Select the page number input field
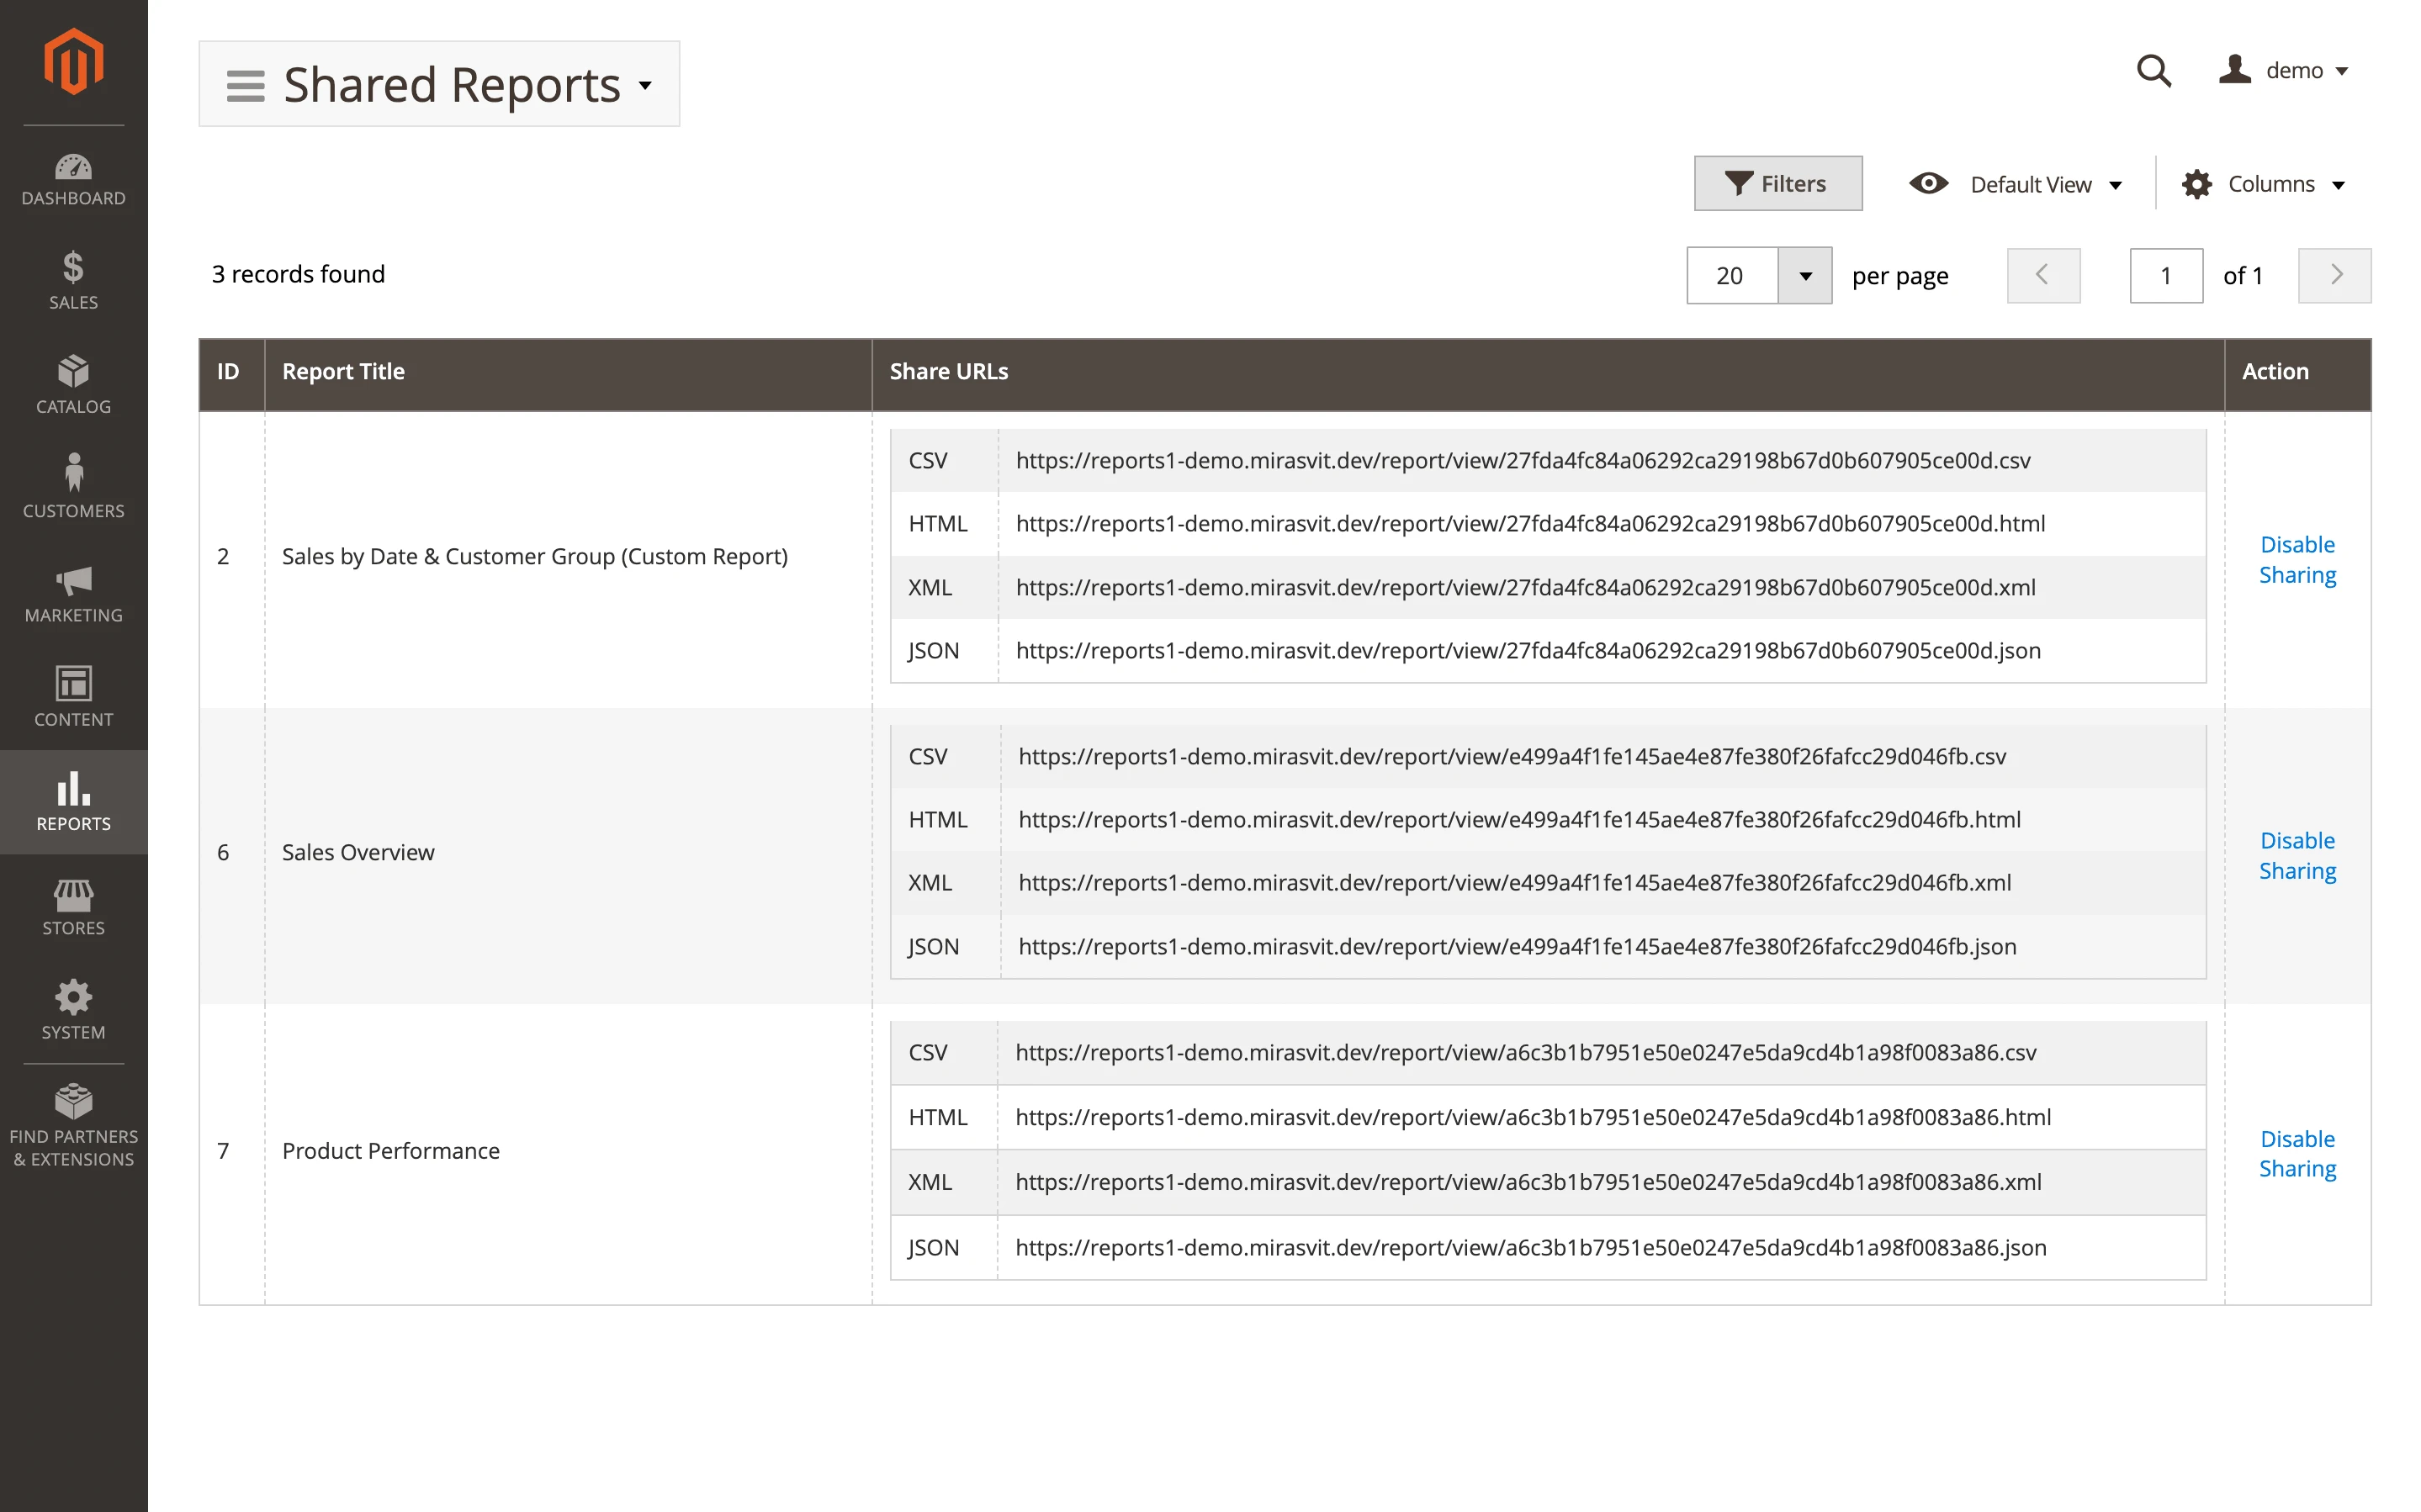The width and height of the screenshot is (2421, 1512). pyautogui.click(x=2166, y=275)
